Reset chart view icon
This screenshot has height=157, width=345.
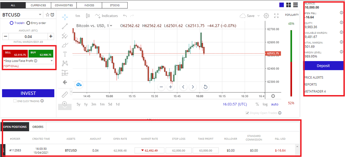pos(206,87)
